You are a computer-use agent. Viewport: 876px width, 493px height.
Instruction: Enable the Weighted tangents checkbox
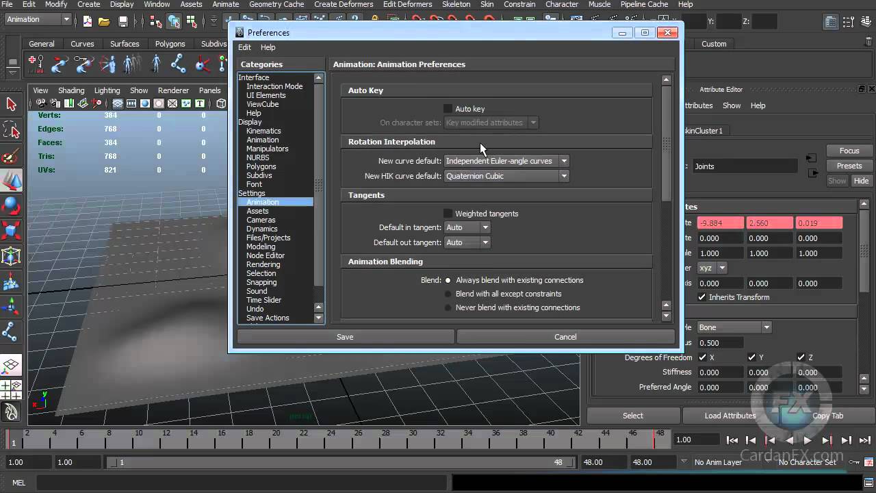click(448, 213)
